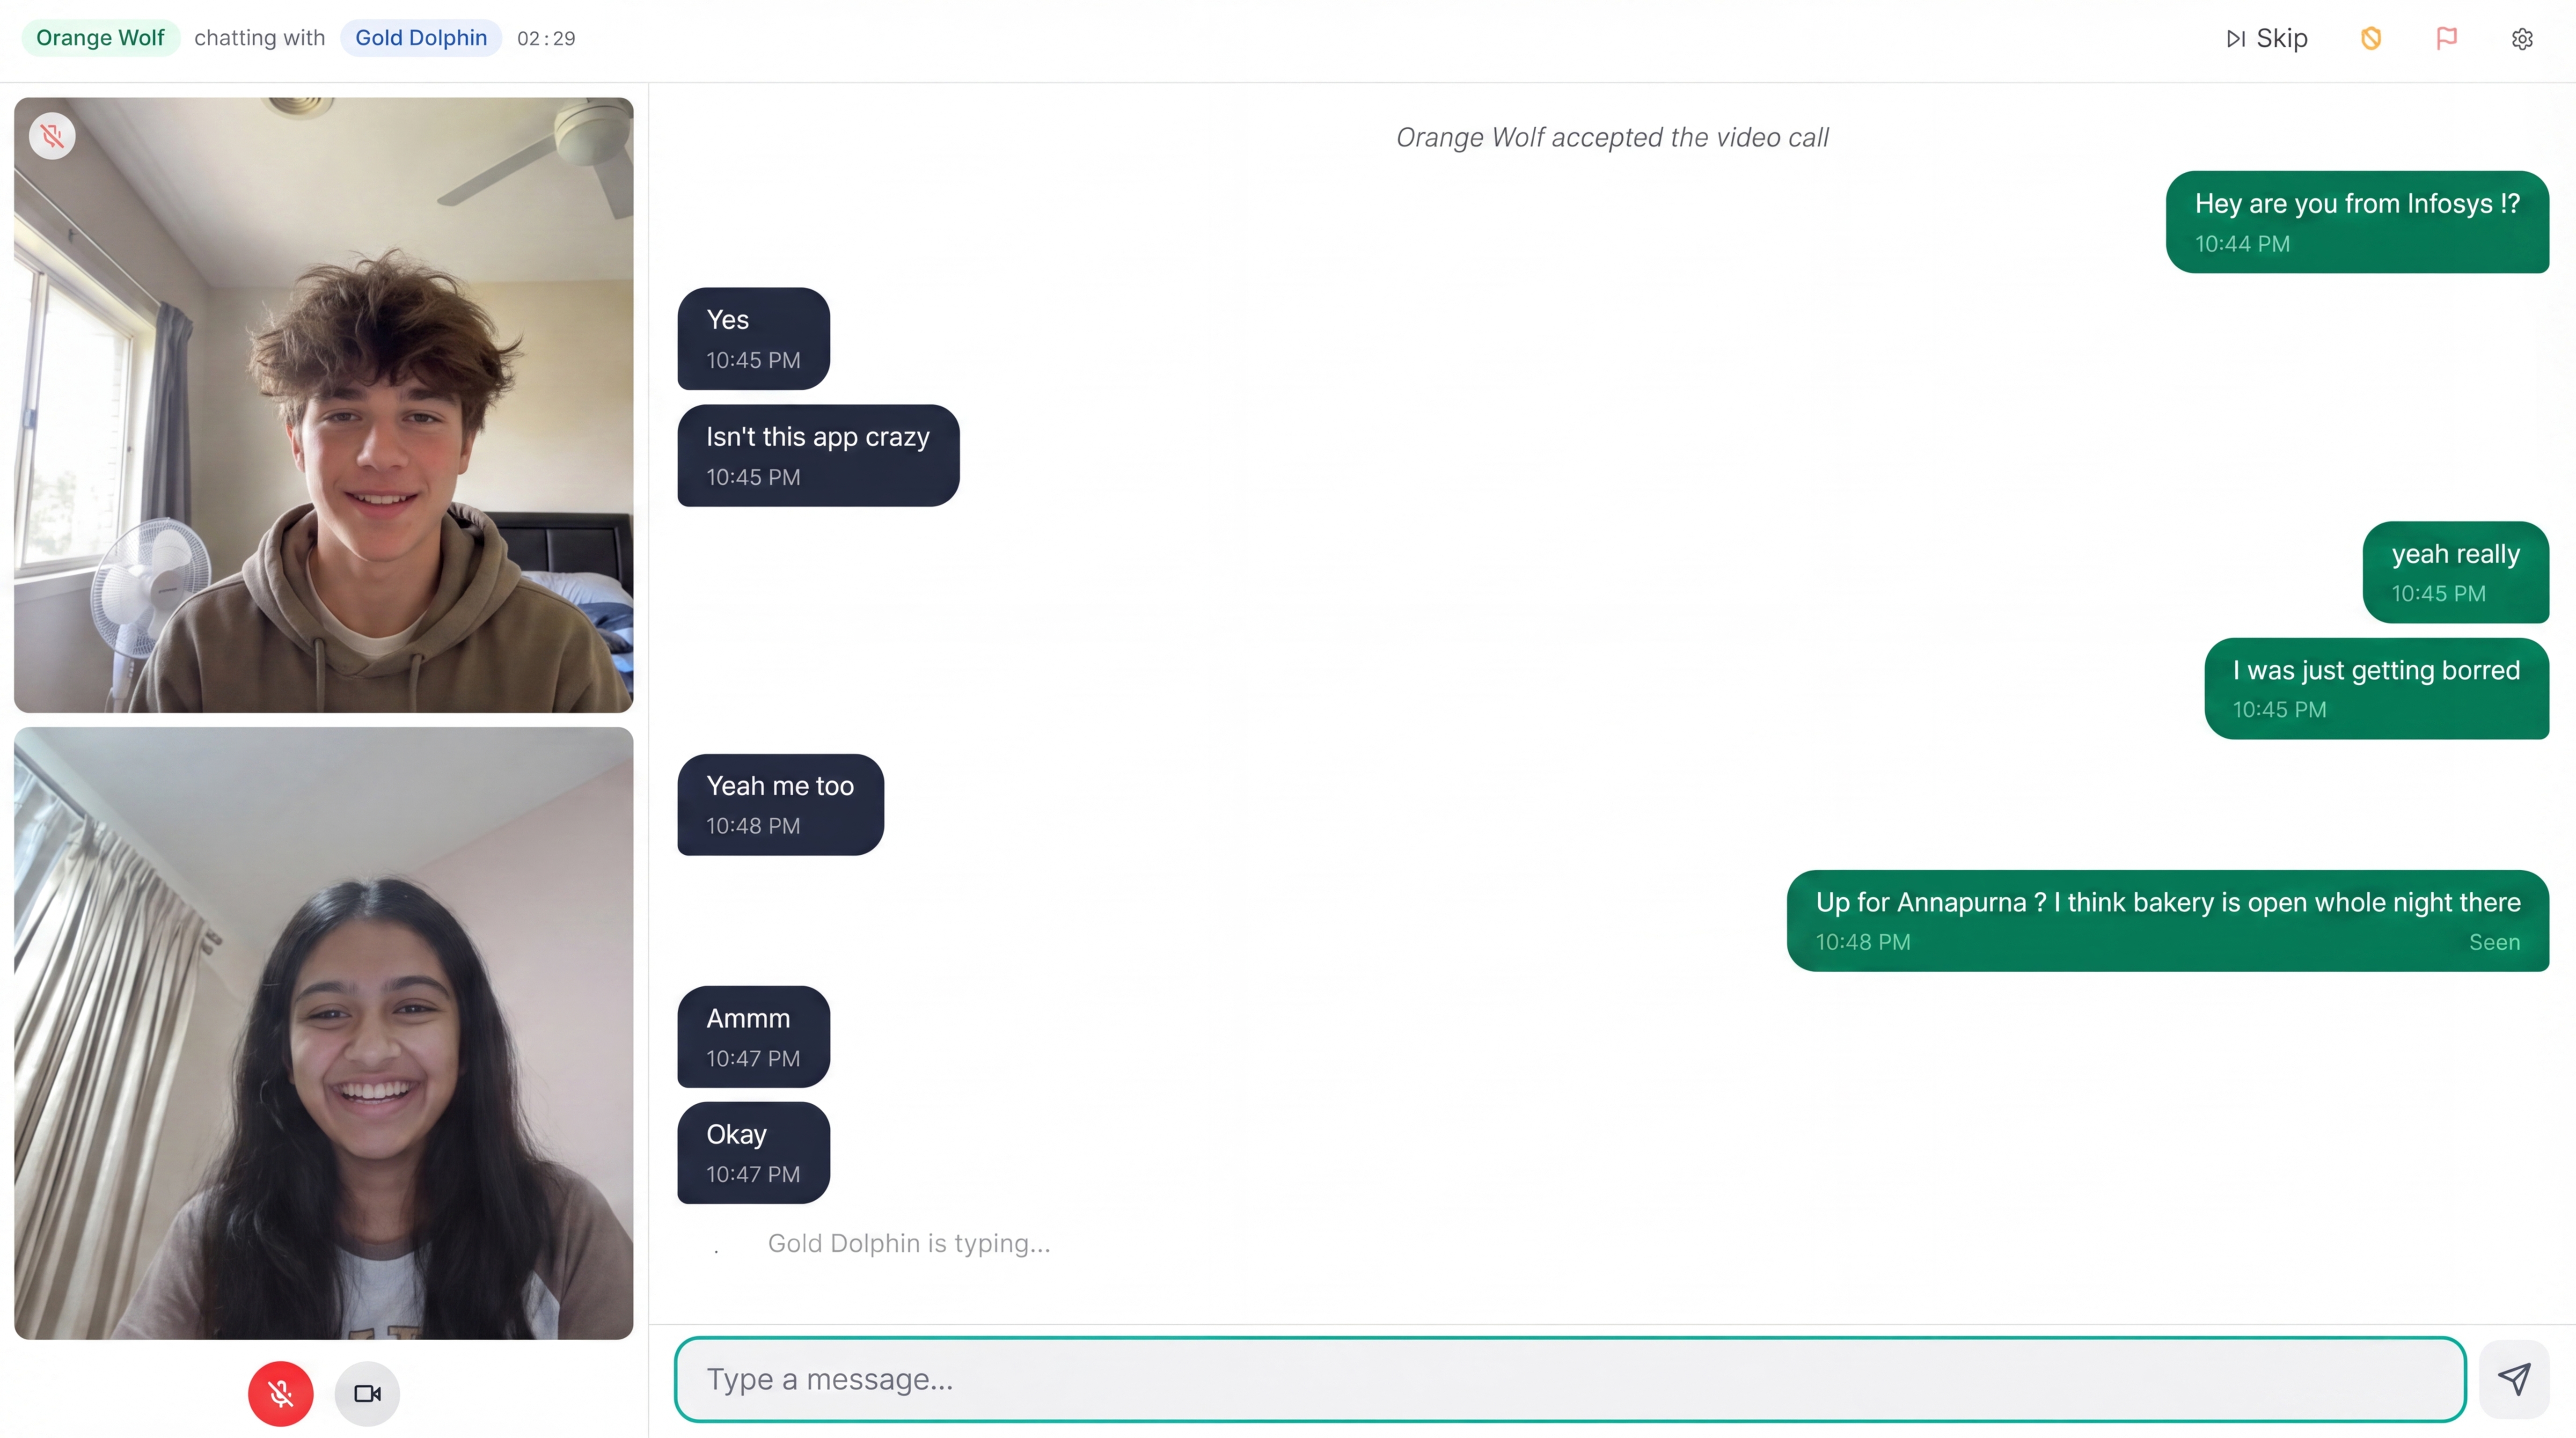Toggle the red microphone mute button

tap(280, 1393)
